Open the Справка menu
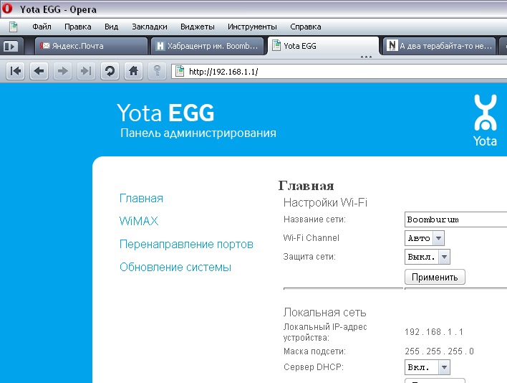This screenshot has height=383, width=507. click(306, 27)
